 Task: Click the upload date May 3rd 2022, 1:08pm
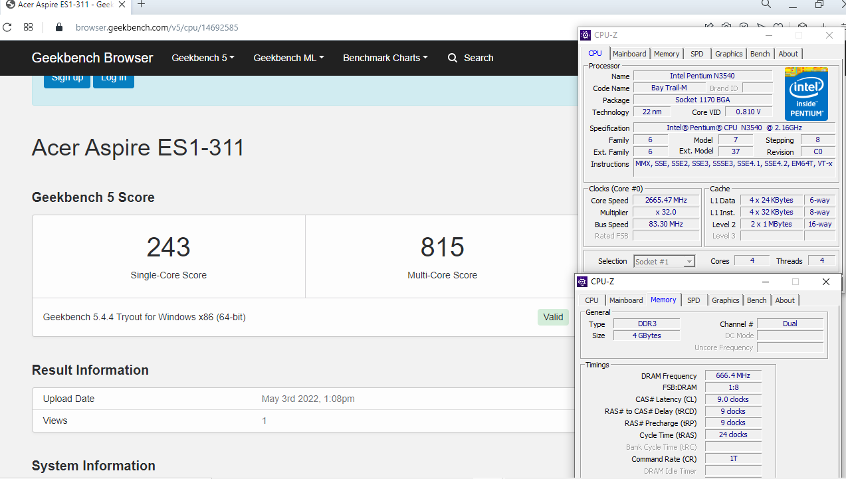click(308, 399)
